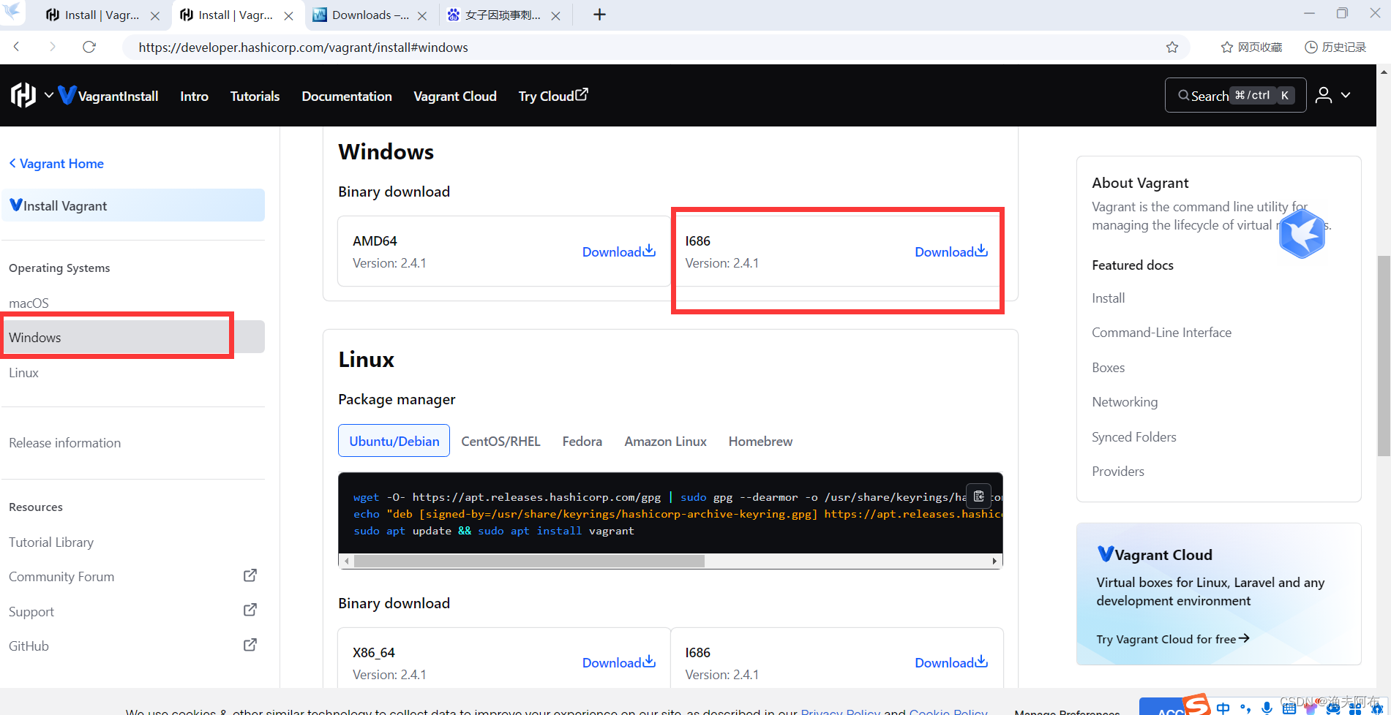Reload the page with refresh icon
The height and width of the screenshot is (715, 1391).
(89, 47)
